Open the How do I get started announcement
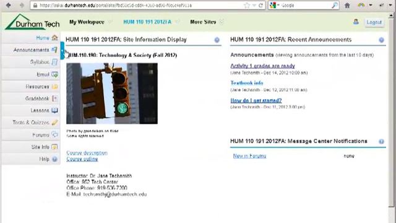The width and height of the screenshot is (396, 223). (x=256, y=100)
